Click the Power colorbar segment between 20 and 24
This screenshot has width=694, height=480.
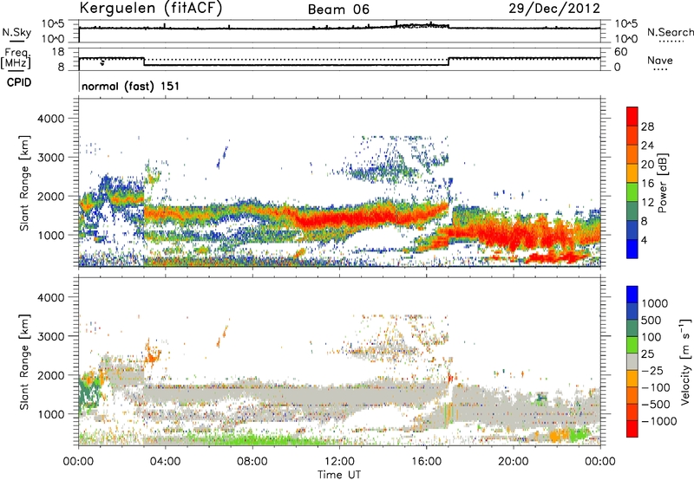click(x=632, y=154)
